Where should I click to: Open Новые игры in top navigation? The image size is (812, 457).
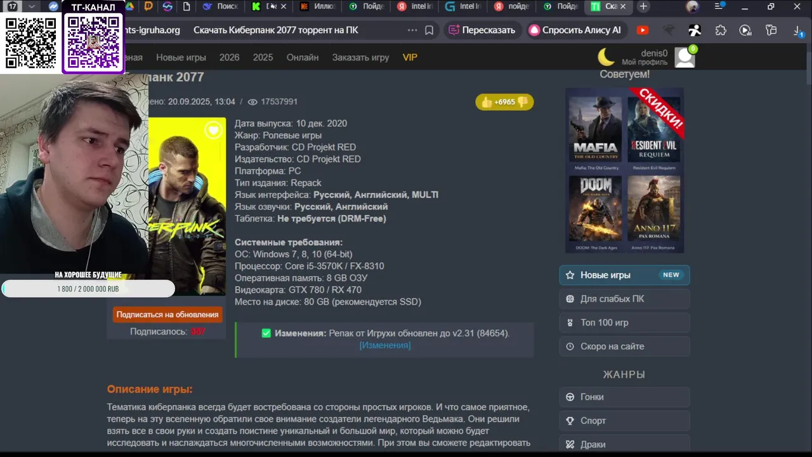[x=181, y=57]
